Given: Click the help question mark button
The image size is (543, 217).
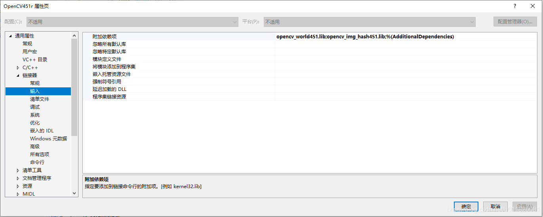Looking at the screenshot, I should [x=515, y=6].
